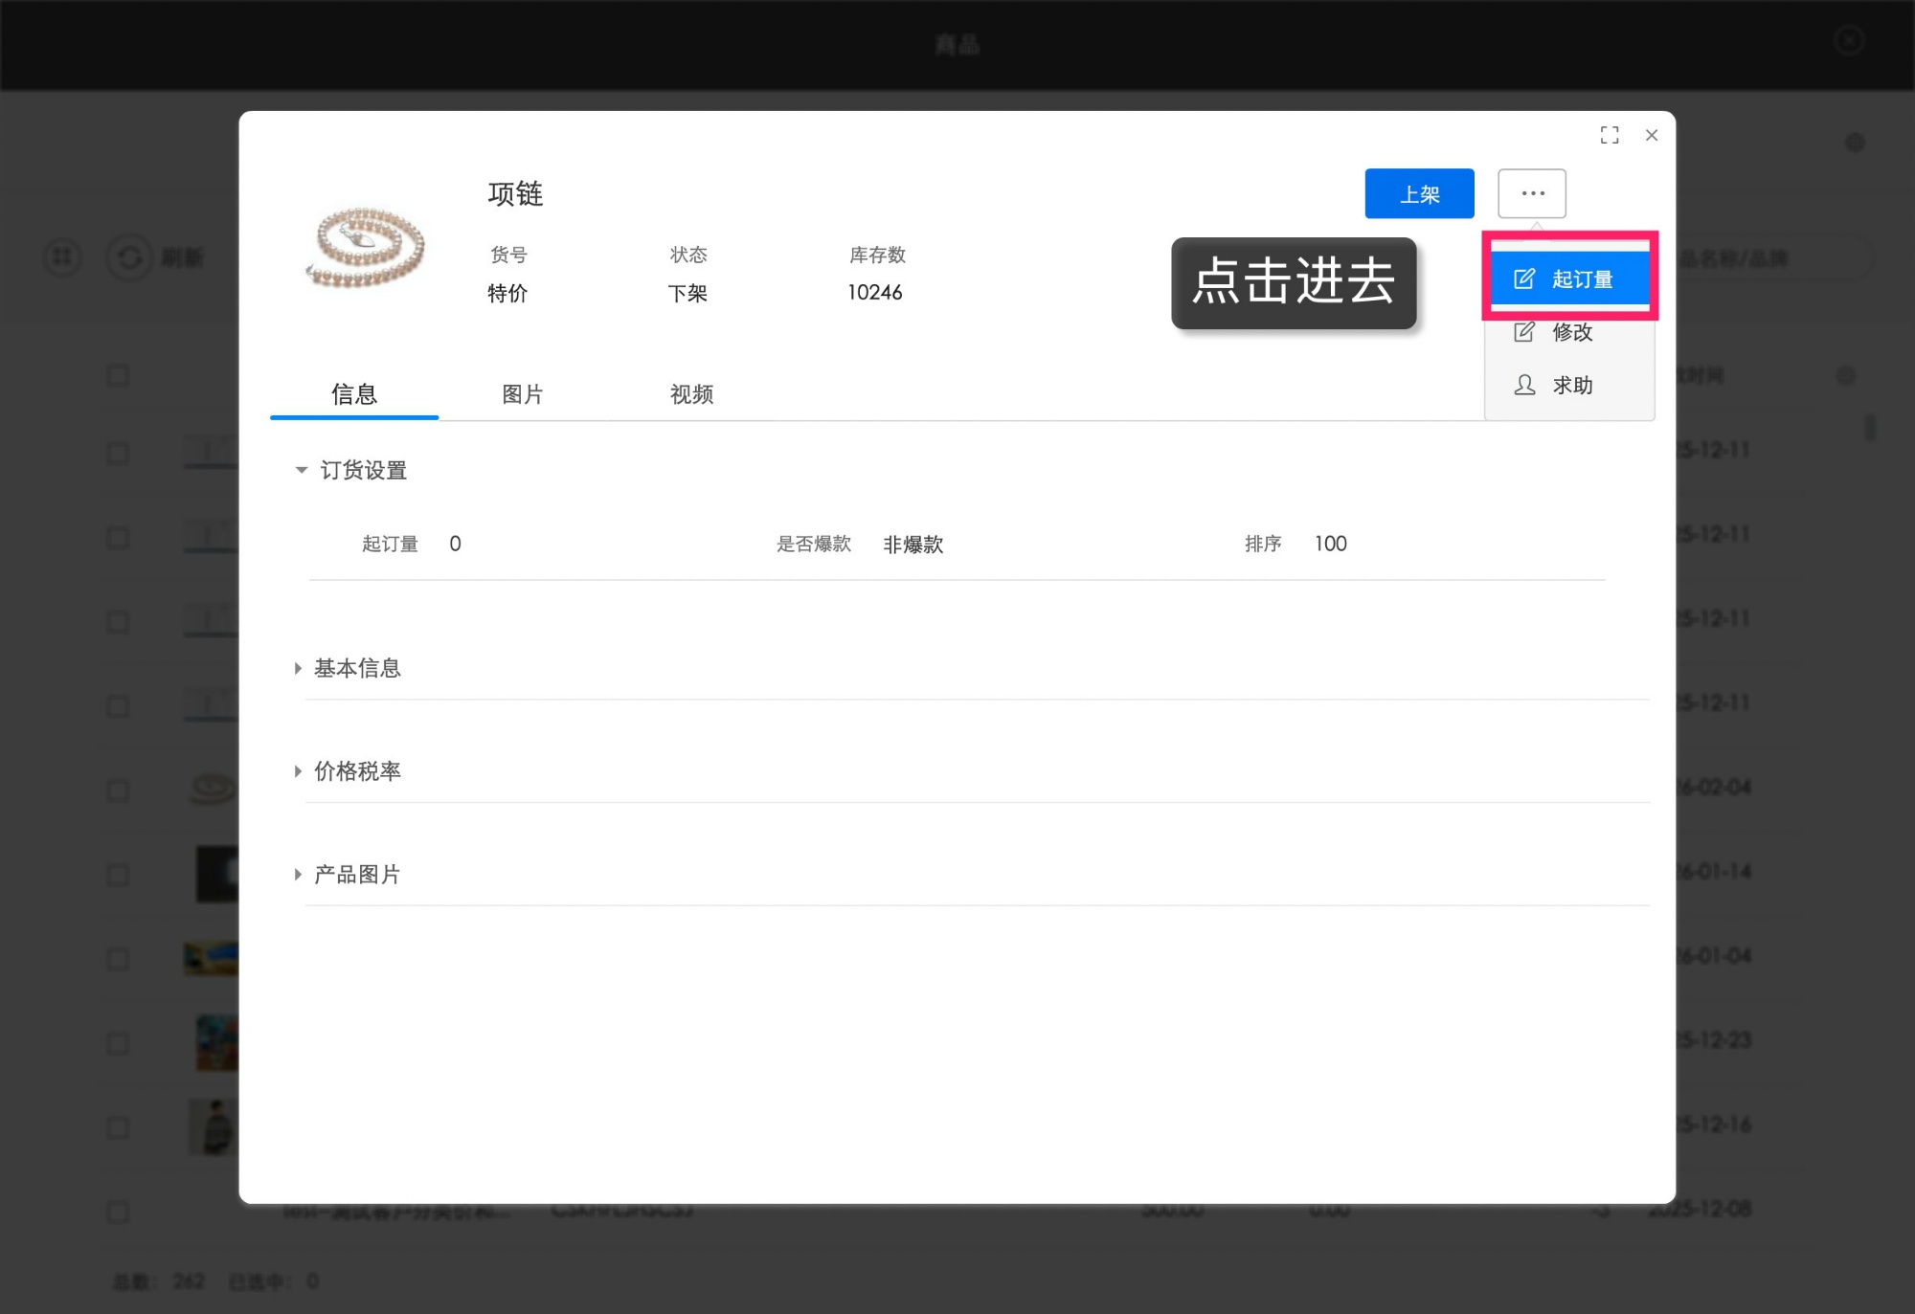
Task: Collapse the 订货设置 section
Action: pos(301,470)
